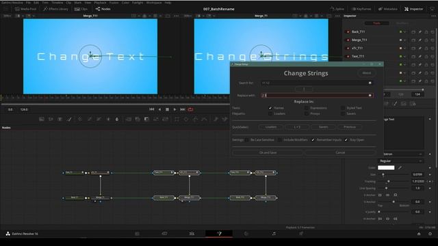Click the Loaders QuickSelect button

(x=271, y=127)
